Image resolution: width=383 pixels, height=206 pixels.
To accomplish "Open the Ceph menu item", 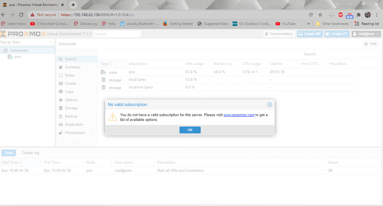I will click(x=77, y=92).
